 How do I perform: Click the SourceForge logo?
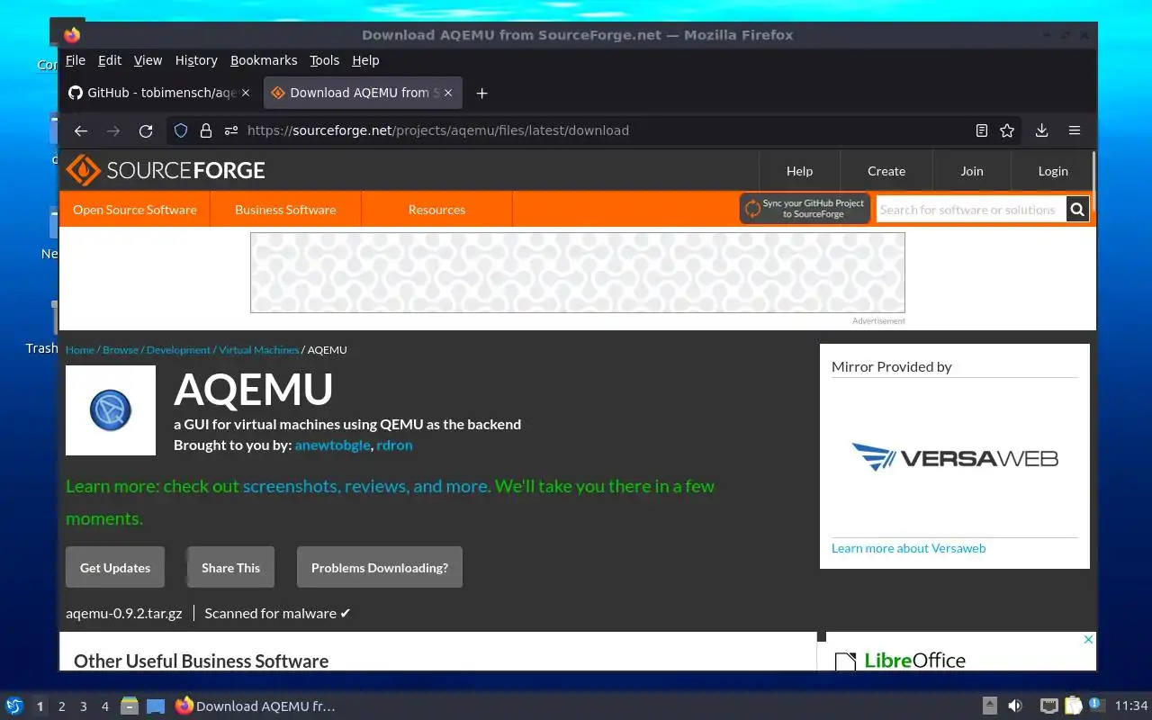click(166, 170)
